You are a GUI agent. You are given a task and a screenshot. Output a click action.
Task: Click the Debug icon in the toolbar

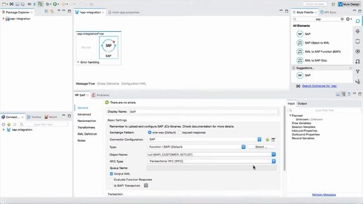(x=48, y=4)
